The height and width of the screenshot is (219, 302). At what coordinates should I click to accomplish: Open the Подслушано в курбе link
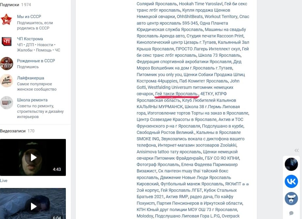(223, 126)
